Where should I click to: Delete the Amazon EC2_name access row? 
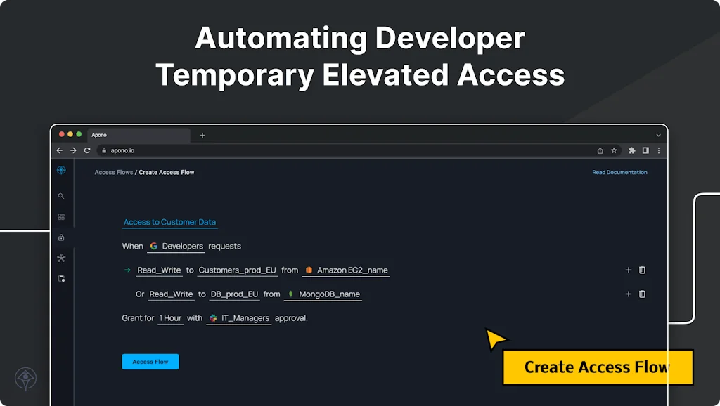[642, 270]
